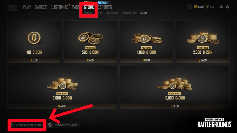Viewport: 237px width, 133px height.
Task: Click the BP coin balance icon
Action: coord(195,7)
